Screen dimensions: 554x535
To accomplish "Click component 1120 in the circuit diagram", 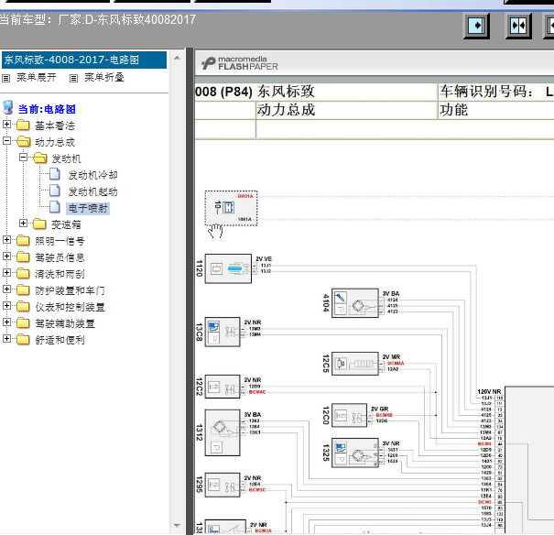I will click(x=228, y=268).
